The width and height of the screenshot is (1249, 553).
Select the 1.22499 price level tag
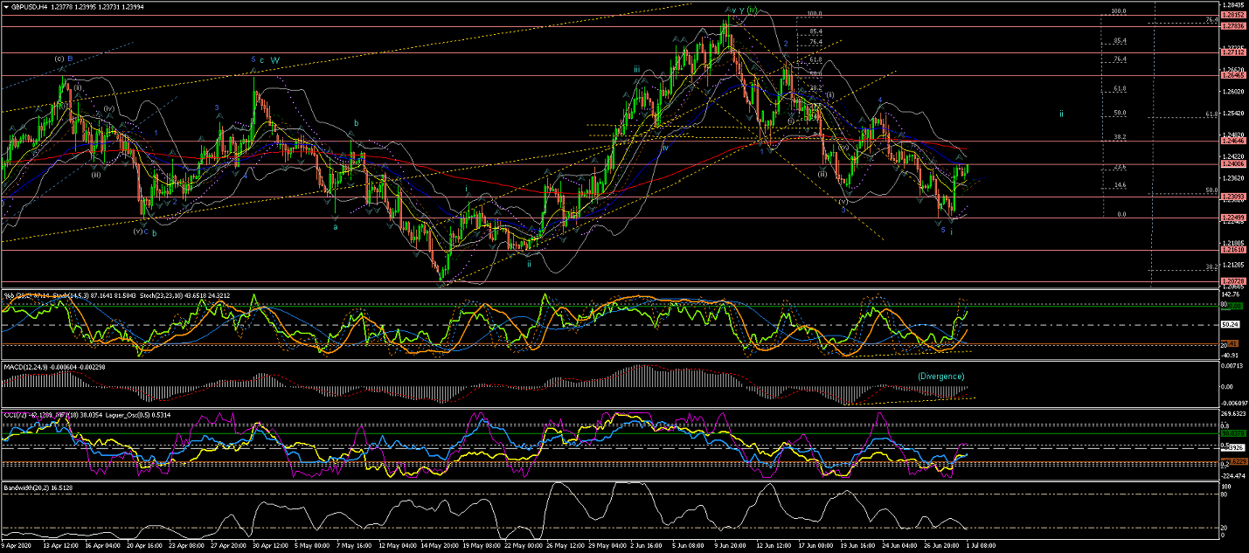(1233, 218)
